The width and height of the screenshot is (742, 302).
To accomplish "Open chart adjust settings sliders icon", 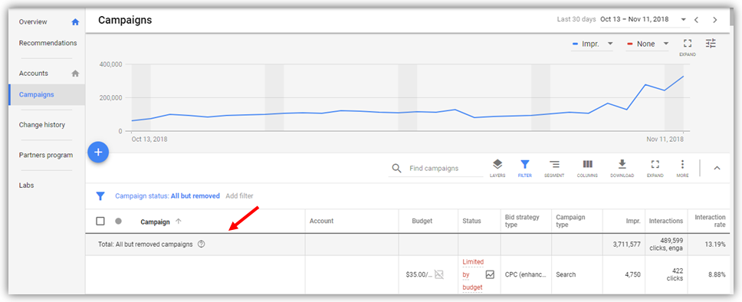I will coord(711,44).
